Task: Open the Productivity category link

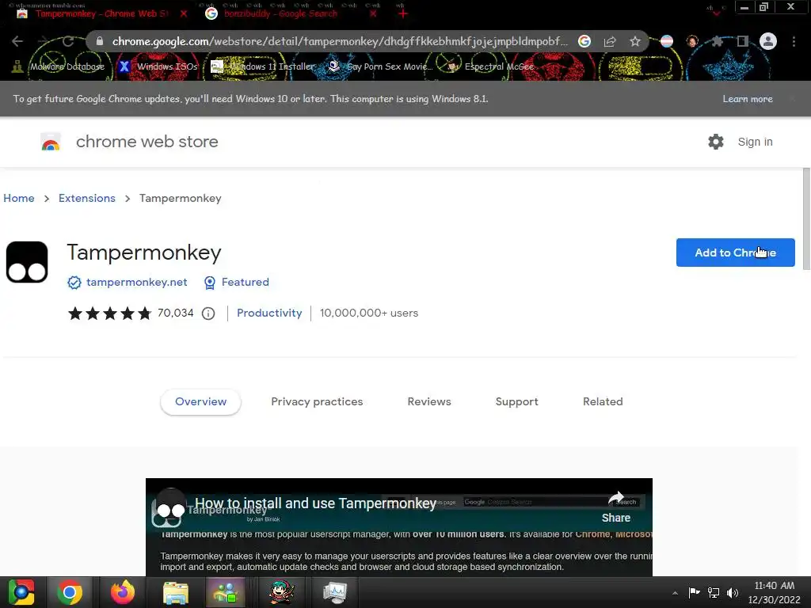Action: (269, 313)
